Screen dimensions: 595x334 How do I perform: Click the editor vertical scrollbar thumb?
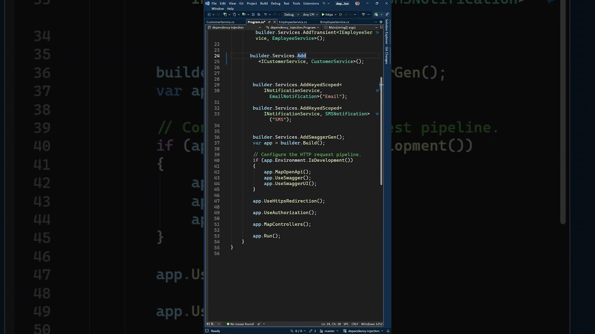point(381,131)
